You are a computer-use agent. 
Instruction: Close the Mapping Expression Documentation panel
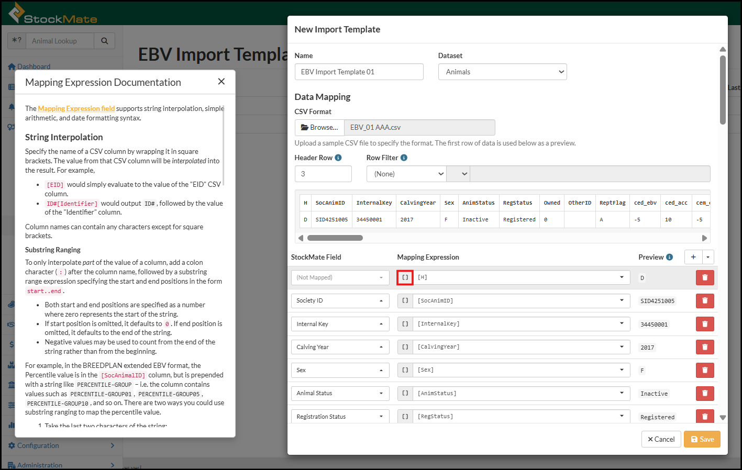coord(221,82)
